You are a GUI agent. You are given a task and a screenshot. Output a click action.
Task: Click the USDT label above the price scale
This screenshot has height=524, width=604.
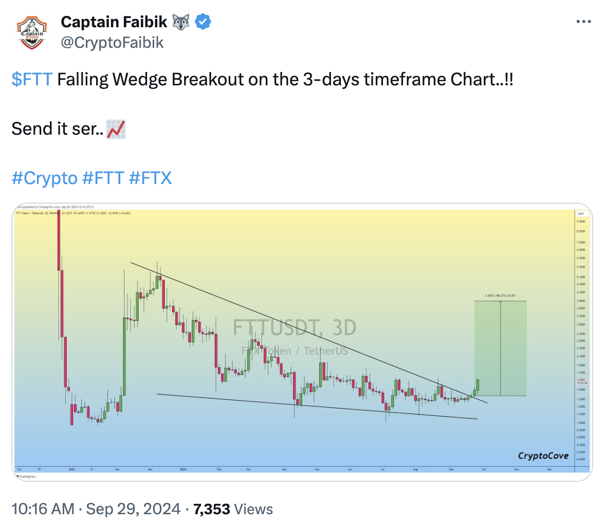(581, 213)
